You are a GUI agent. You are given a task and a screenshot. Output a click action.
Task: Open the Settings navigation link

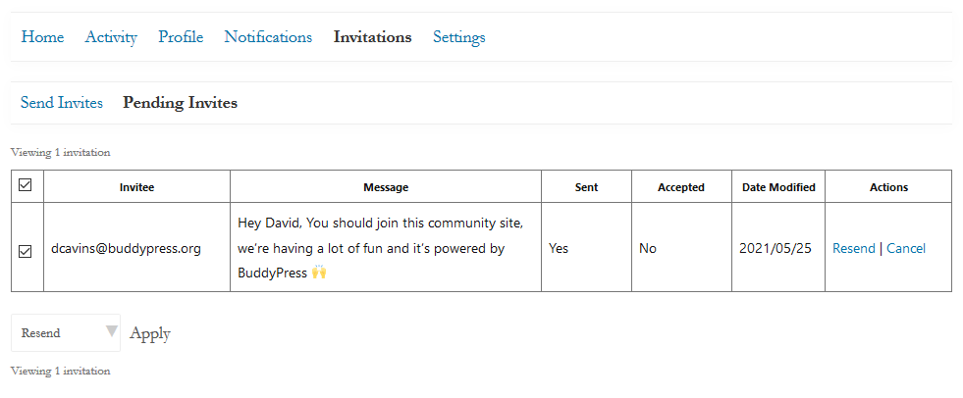click(458, 37)
